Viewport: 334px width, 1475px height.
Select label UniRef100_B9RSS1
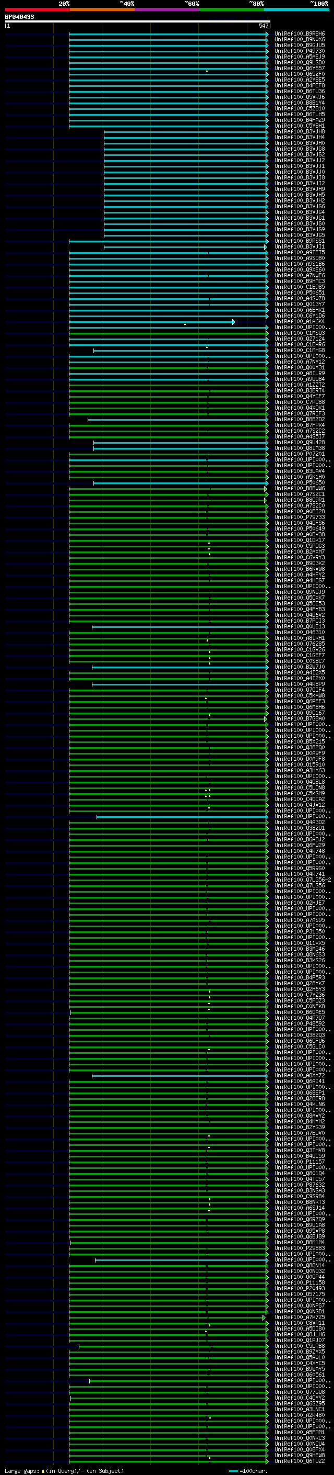(300, 241)
